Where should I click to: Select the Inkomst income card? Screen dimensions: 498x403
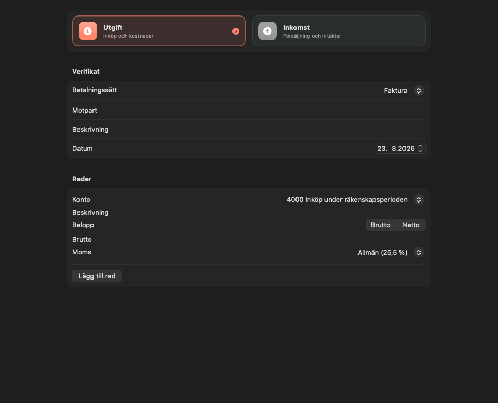pyautogui.click(x=338, y=31)
